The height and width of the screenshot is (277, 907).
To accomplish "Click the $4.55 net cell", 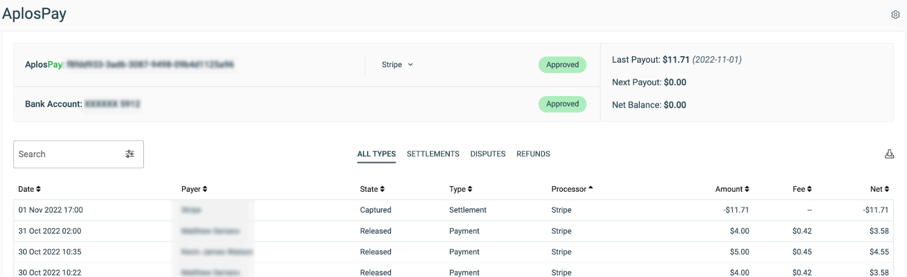I will (879, 252).
